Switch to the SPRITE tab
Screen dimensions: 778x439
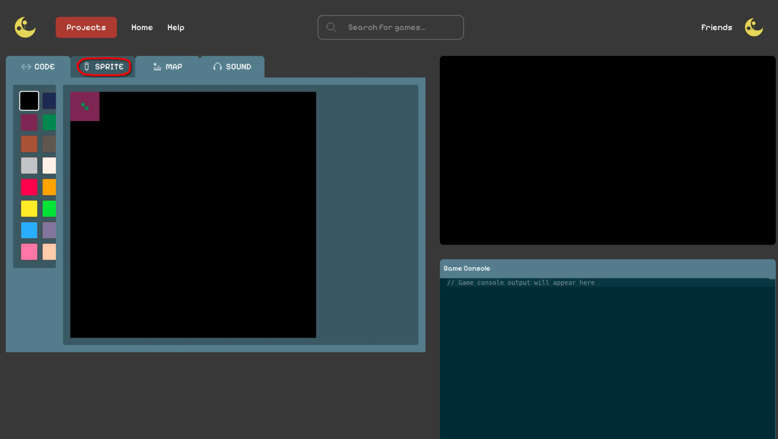(x=103, y=67)
